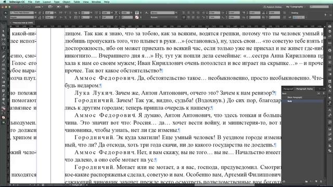Viewport: 333px width, 187px height.
Task: Select the Type tool in Tools panel
Action: click(4, 48)
